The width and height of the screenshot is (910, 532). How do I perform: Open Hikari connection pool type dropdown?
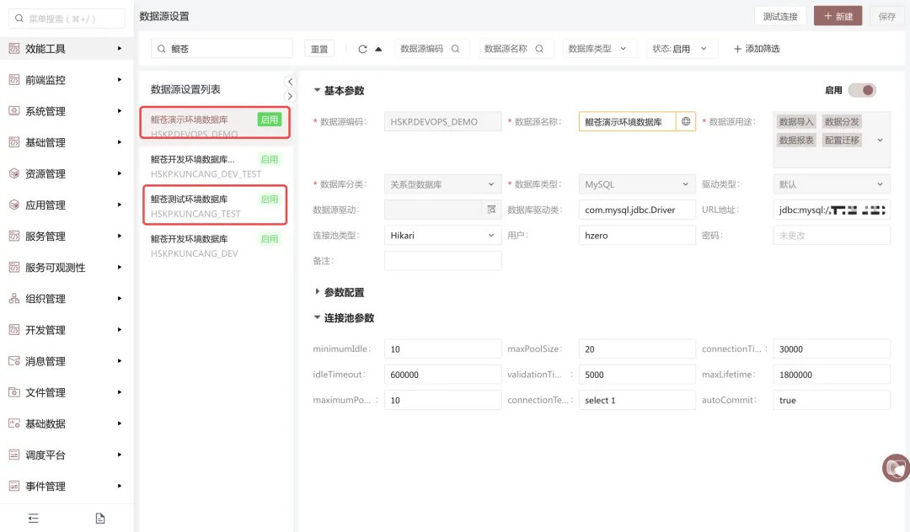443,236
